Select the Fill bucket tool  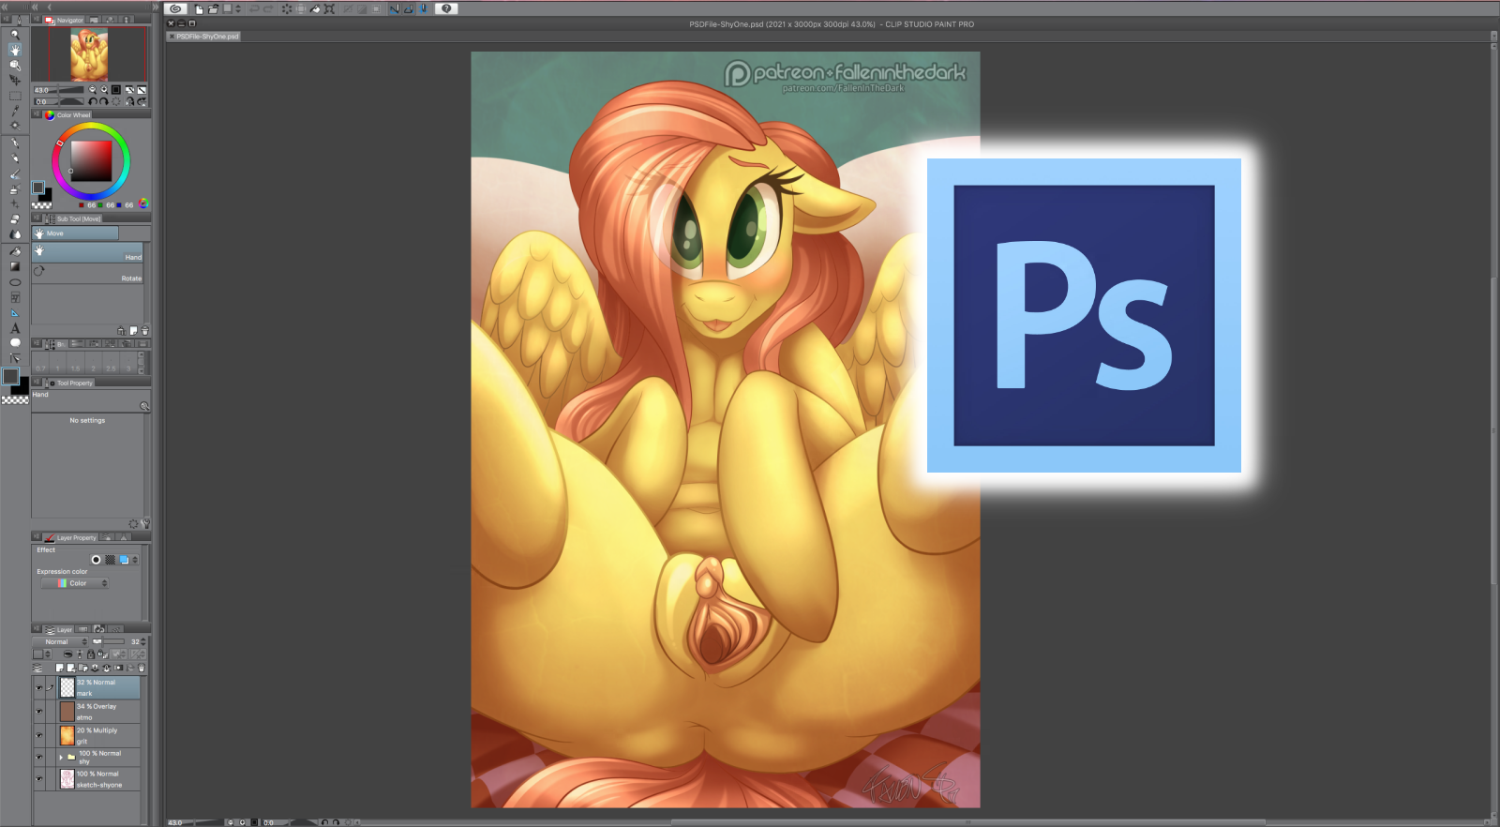(15, 251)
